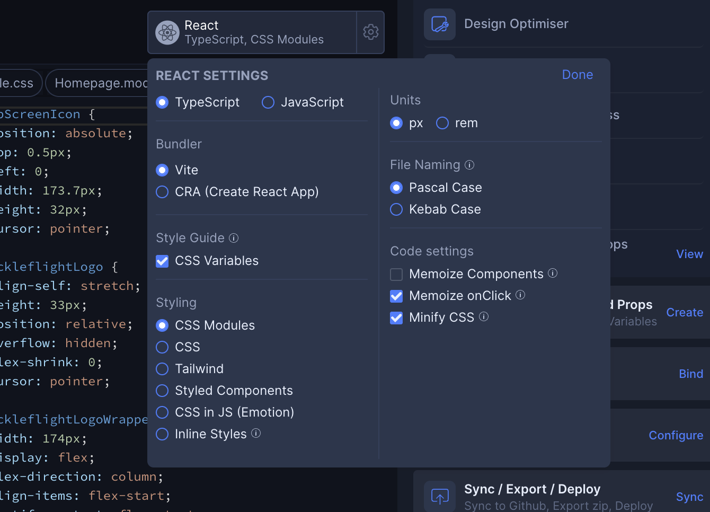Click the 'relative' value in the code

[95, 324]
